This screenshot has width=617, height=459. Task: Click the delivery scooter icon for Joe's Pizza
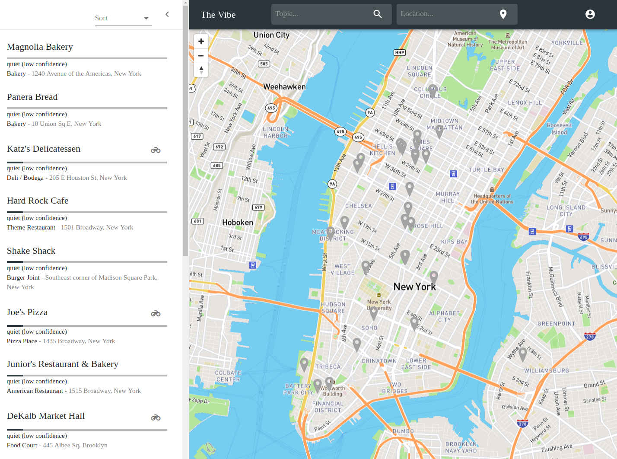(156, 313)
